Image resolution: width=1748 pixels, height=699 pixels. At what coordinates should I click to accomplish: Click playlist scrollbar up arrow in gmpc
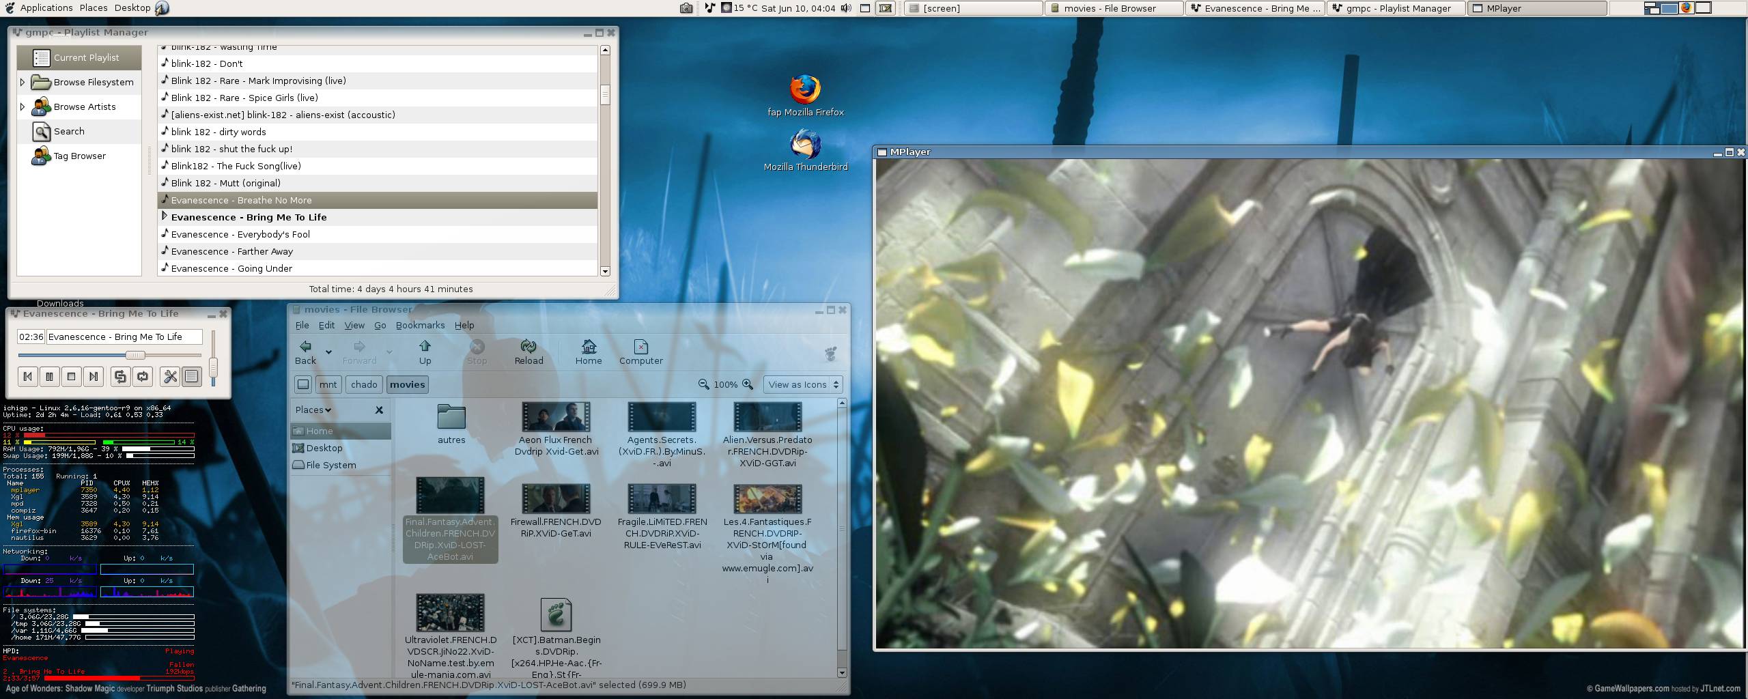pos(605,51)
